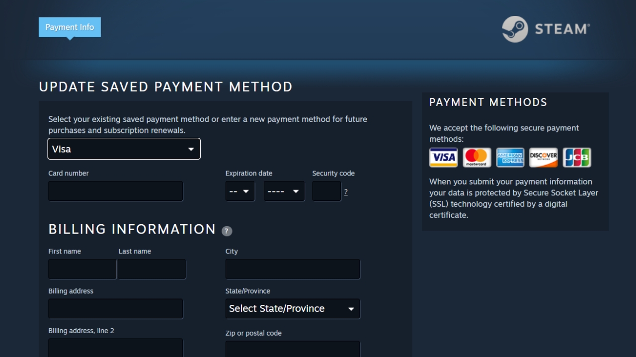Click the Card number input field
The image size is (636, 357).
click(x=115, y=191)
